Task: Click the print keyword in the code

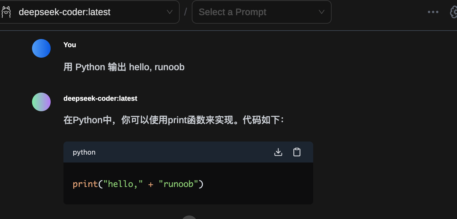Action: [85, 184]
